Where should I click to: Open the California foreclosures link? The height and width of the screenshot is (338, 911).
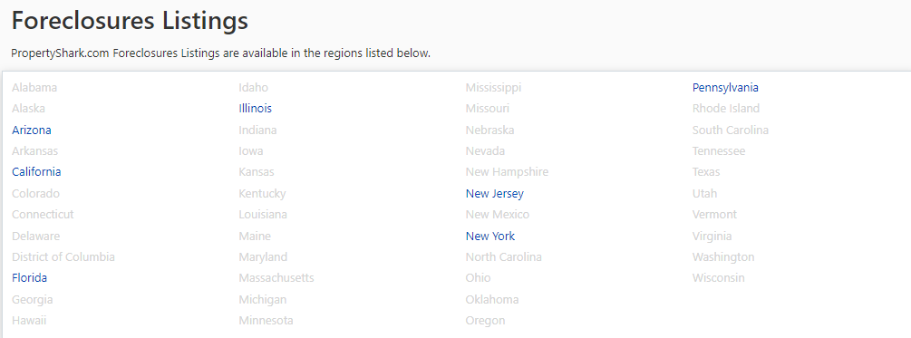tap(36, 172)
